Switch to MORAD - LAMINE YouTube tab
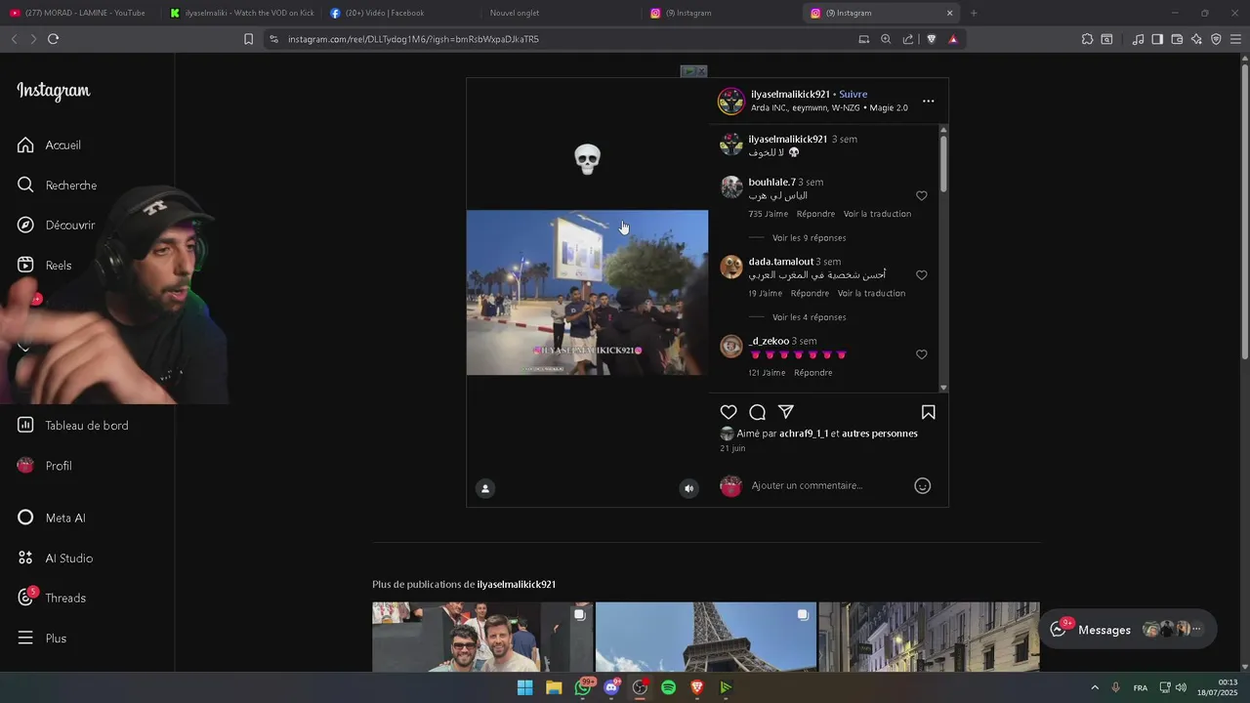Screen dimensions: 1250x703 point(78,13)
